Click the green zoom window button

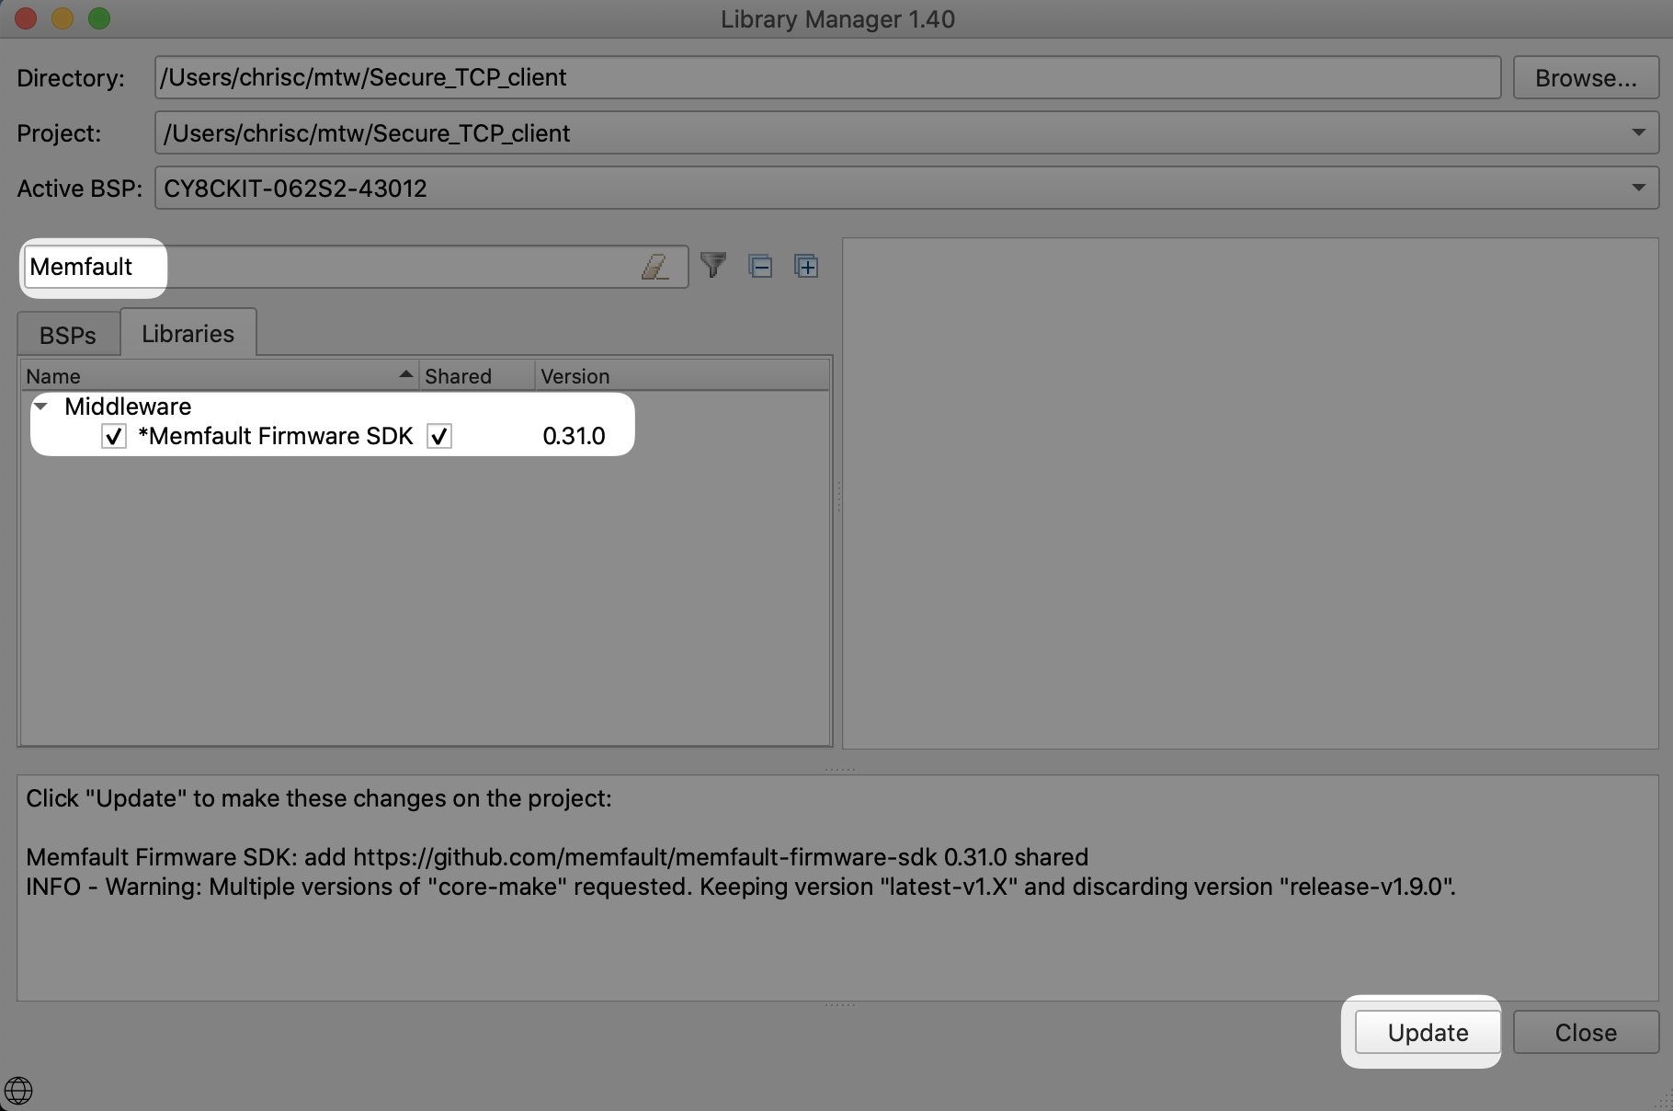point(99,18)
